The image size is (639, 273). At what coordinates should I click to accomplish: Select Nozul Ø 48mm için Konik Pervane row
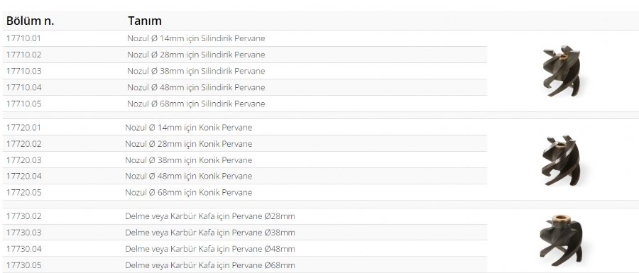point(244,176)
